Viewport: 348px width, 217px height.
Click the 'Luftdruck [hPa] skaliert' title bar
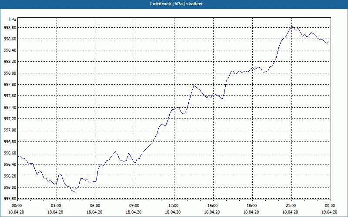tap(174, 4)
